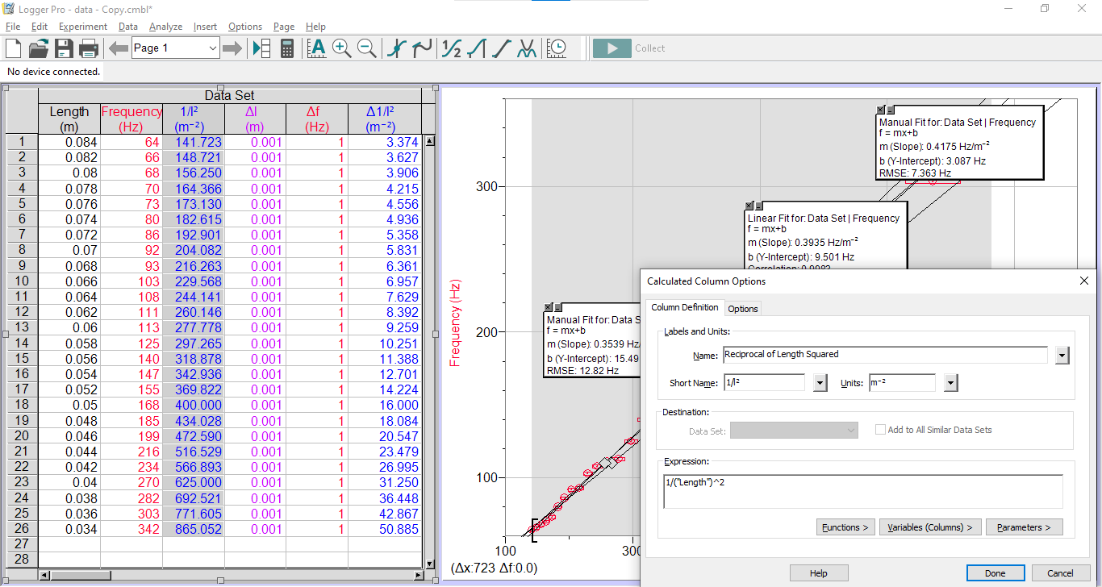Viewport: 1102px width, 587px height.
Task: Select the Length (m) column header
Action: click(69, 119)
